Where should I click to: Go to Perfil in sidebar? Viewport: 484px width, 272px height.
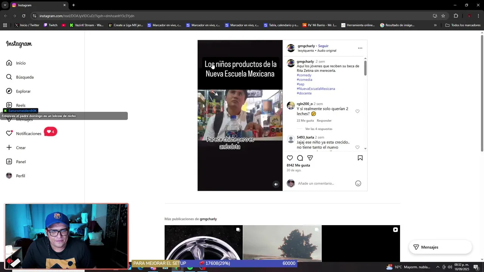point(16,176)
